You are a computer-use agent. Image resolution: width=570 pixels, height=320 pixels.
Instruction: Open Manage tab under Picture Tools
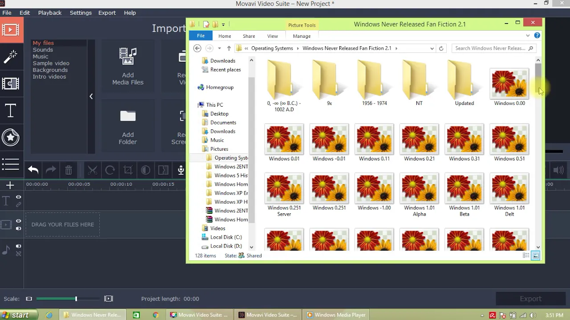pos(301,36)
